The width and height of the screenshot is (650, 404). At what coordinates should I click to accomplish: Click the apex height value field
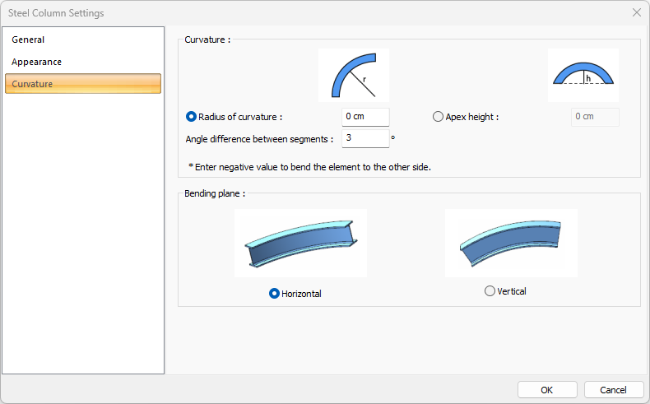pyautogui.click(x=594, y=117)
